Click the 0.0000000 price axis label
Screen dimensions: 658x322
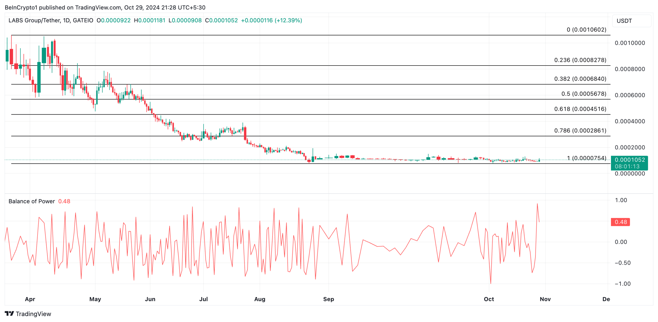click(x=629, y=173)
